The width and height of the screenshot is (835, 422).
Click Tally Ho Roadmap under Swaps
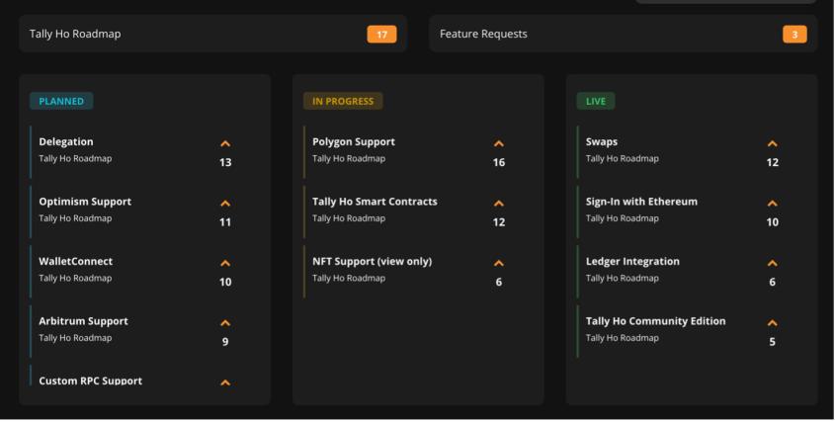[622, 158]
